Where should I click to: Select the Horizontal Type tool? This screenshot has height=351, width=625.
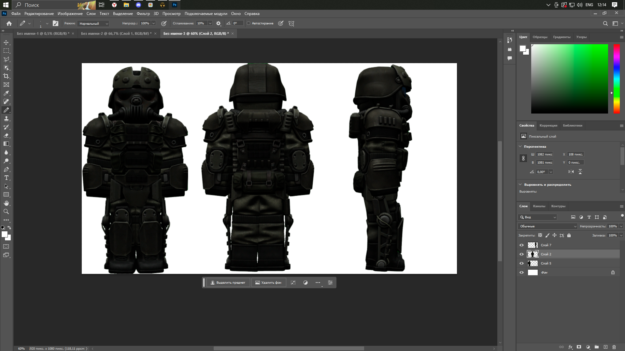tap(6, 178)
